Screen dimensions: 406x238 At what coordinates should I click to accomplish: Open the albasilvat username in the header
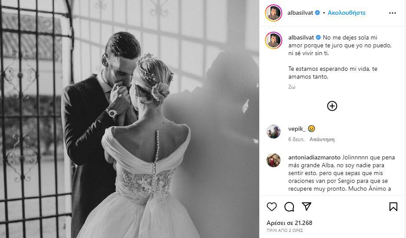click(x=300, y=13)
